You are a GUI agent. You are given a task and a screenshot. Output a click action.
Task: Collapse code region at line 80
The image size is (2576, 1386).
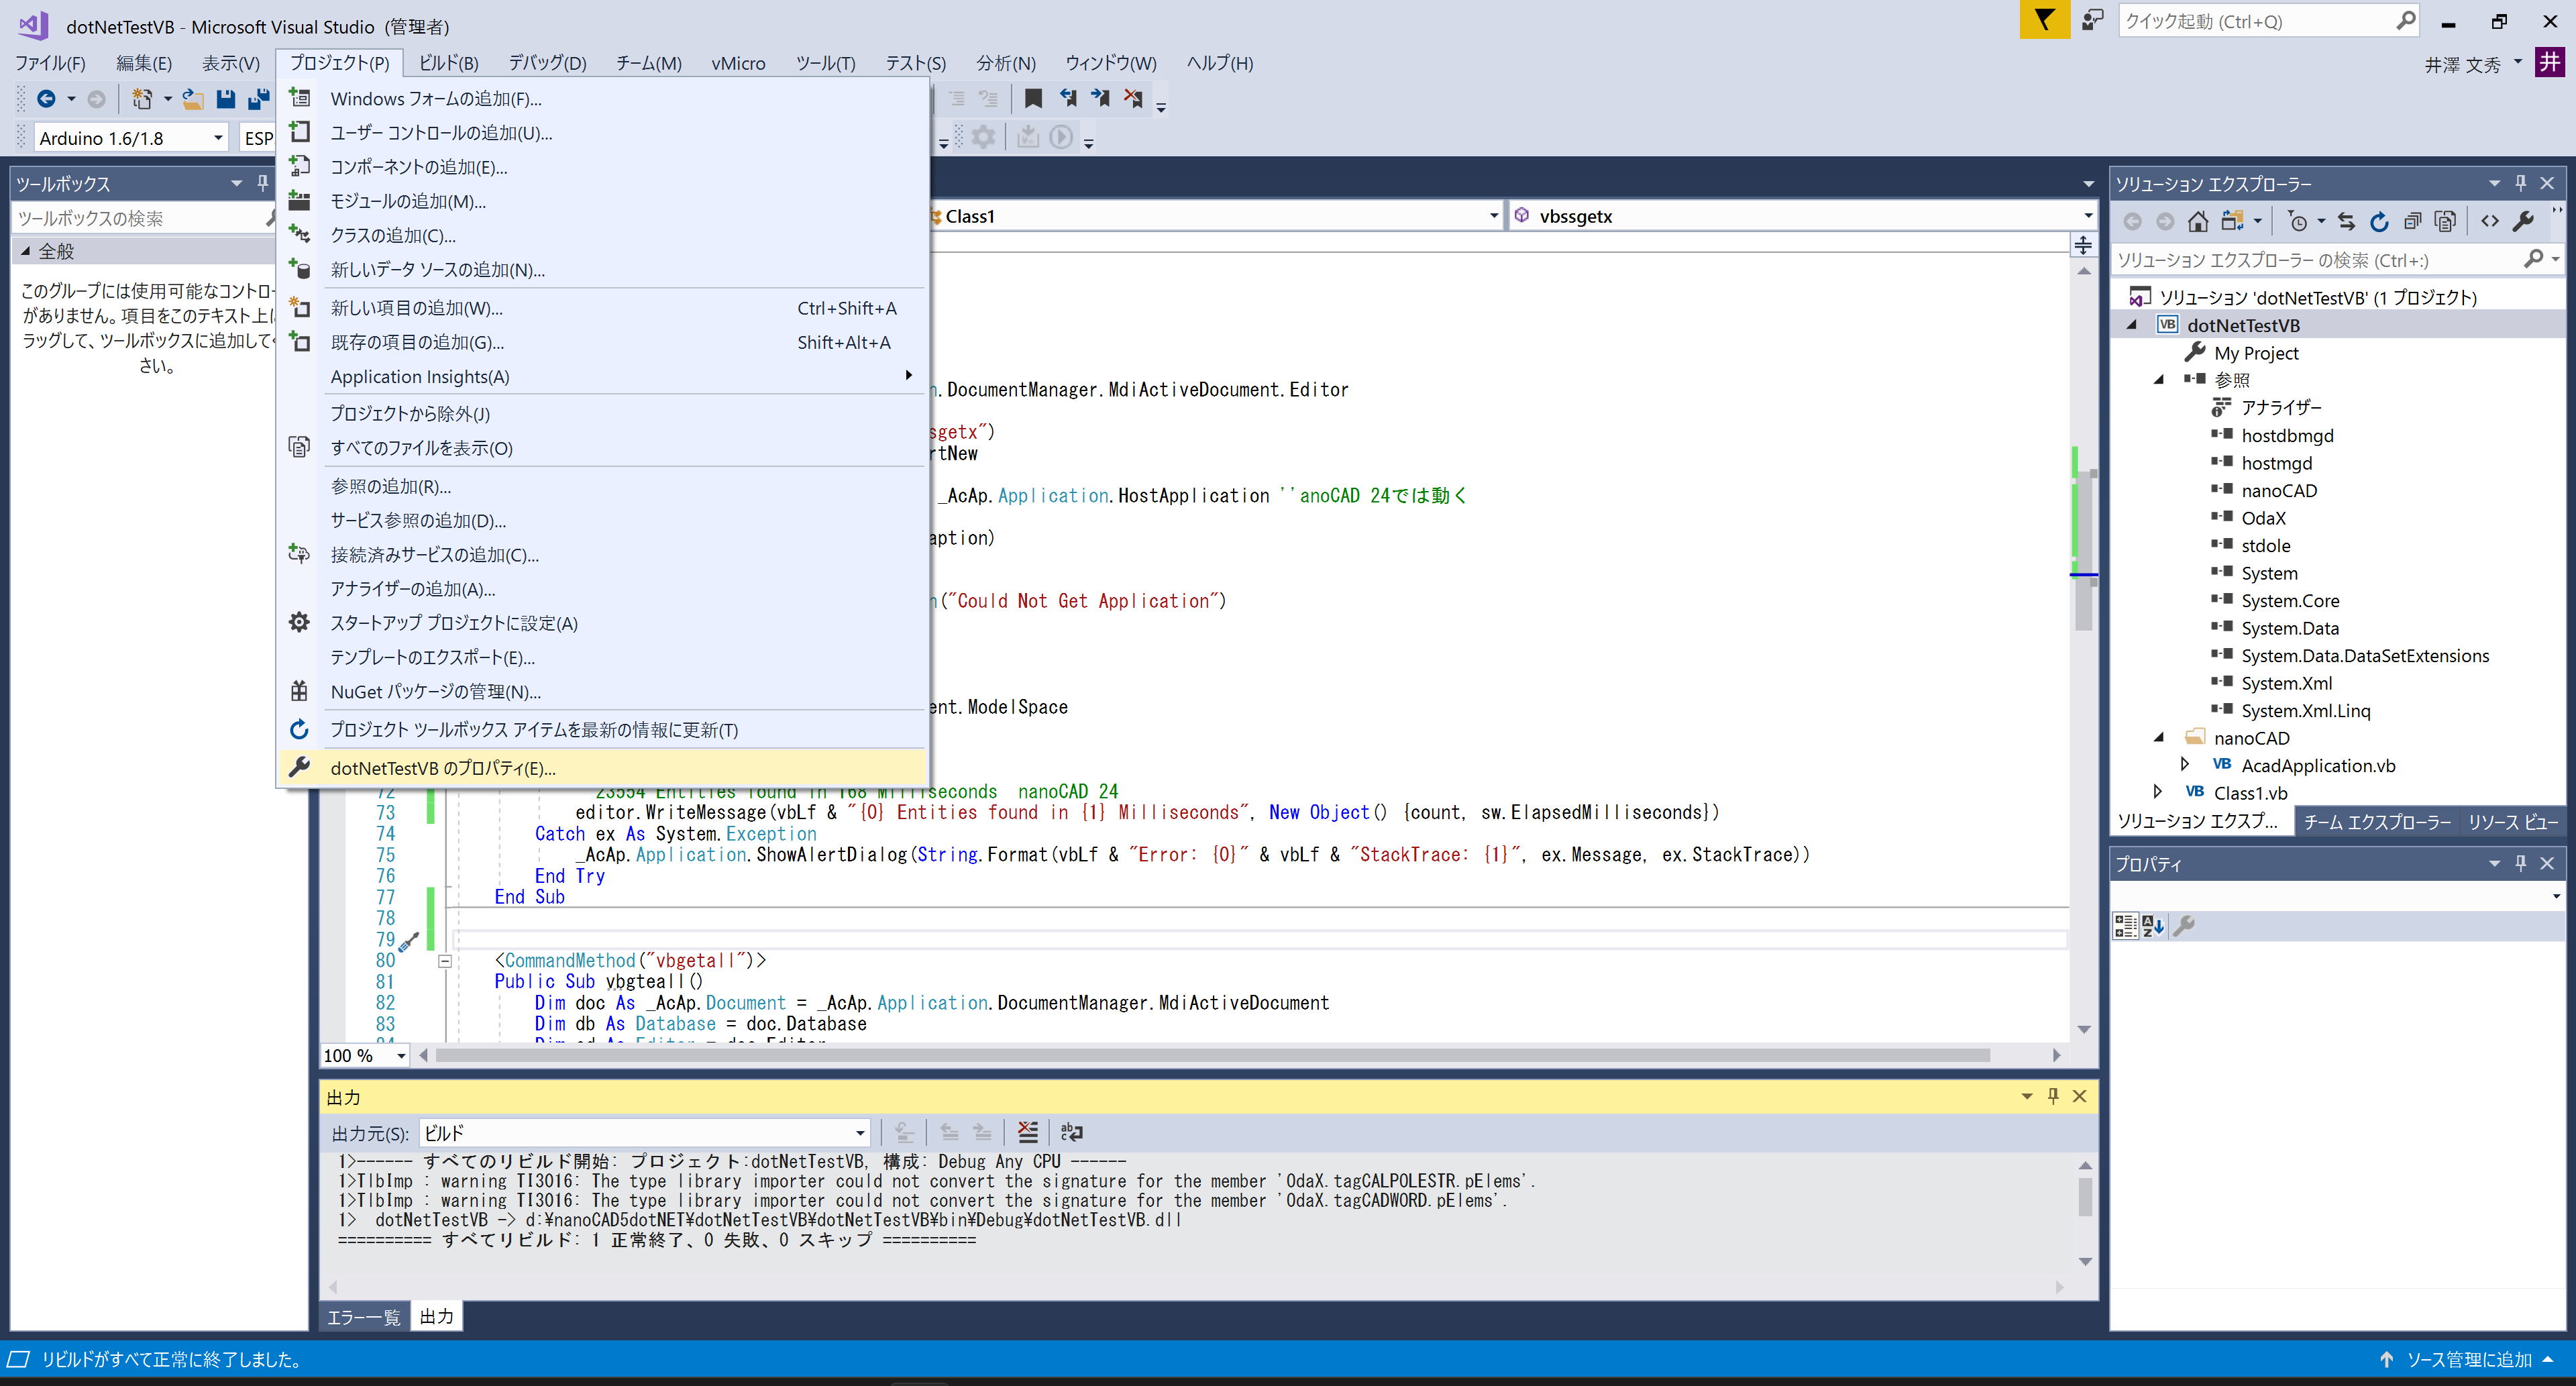[x=445, y=961]
